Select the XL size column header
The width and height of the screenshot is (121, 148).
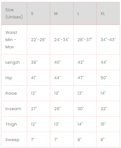pos(108,13)
